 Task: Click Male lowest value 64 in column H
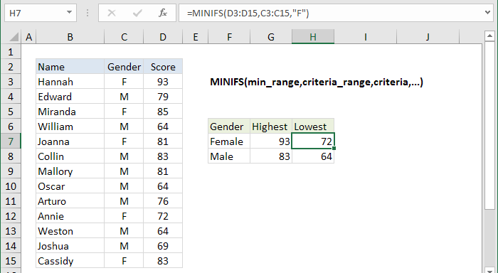pyautogui.click(x=313, y=156)
